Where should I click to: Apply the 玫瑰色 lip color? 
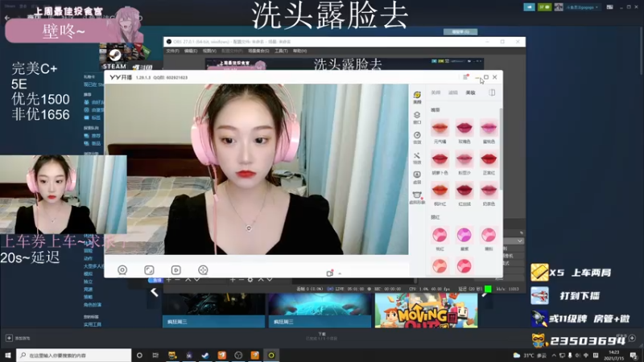pos(464,131)
